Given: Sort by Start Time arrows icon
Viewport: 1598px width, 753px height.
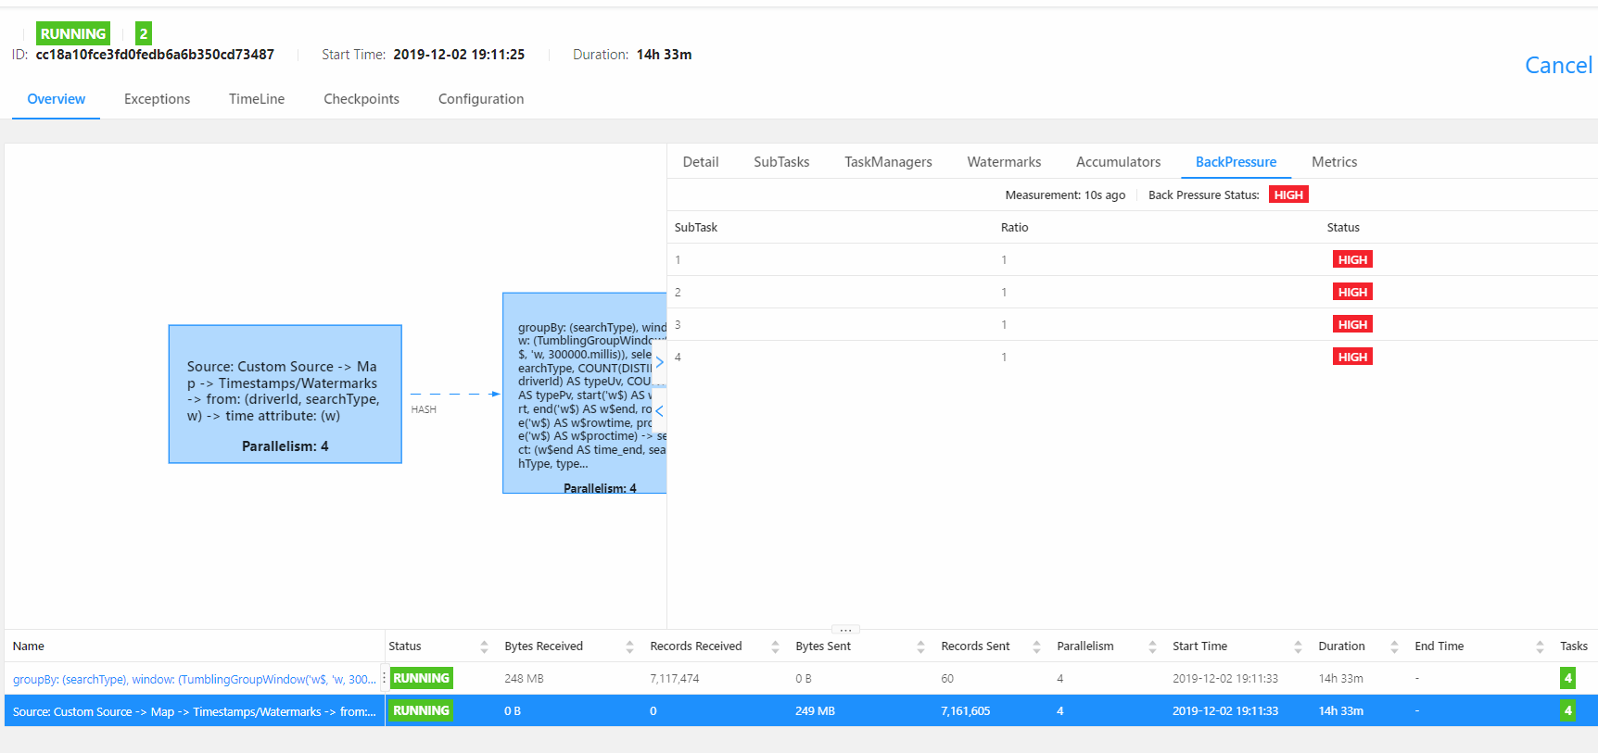Looking at the screenshot, I should point(1298,646).
